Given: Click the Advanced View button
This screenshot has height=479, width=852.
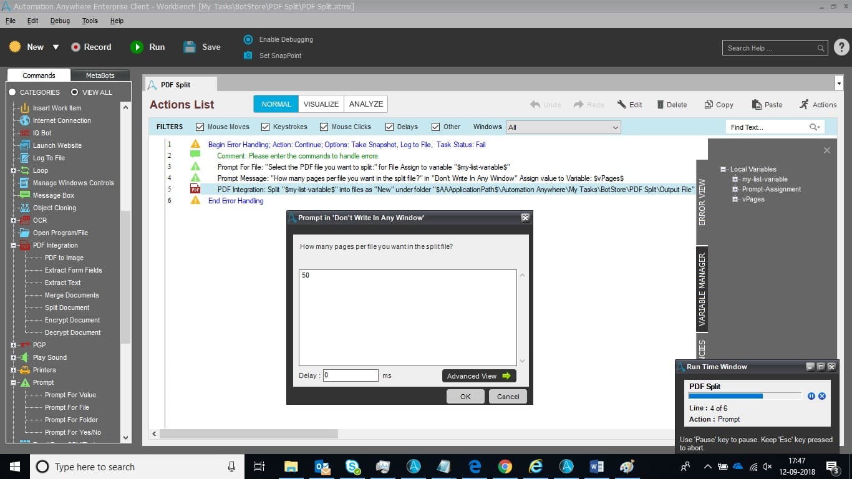Looking at the screenshot, I should click(x=479, y=376).
